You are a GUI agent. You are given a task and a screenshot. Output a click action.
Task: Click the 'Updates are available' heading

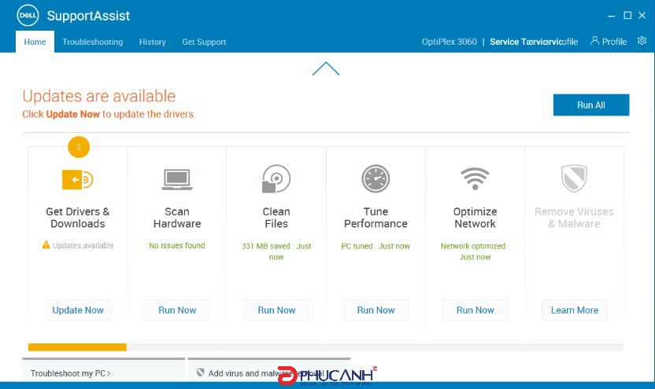click(x=99, y=96)
